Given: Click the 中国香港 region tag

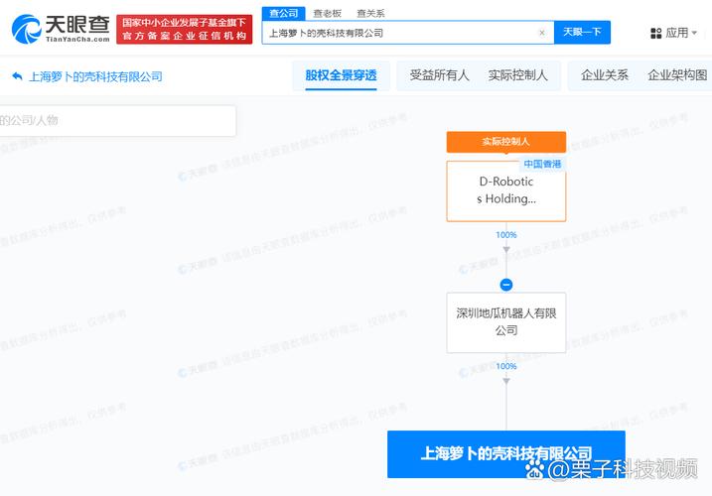Looking at the screenshot, I should pyautogui.click(x=542, y=164).
